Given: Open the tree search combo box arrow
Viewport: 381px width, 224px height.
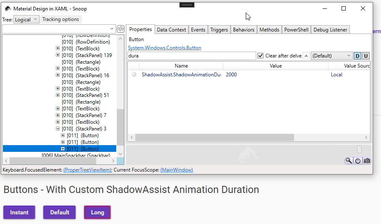Looking at the screenshot, I should [112, 29].
